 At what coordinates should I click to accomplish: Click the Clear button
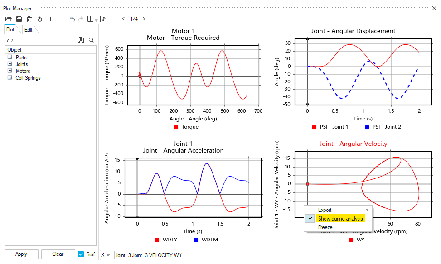click(58, 254)
